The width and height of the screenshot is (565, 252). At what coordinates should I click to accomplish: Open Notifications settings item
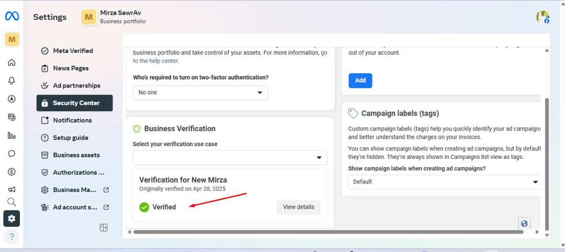tap(75, 120)
